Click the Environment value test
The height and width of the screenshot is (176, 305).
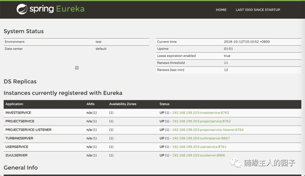pyautogui.click(x=98, y=42)
